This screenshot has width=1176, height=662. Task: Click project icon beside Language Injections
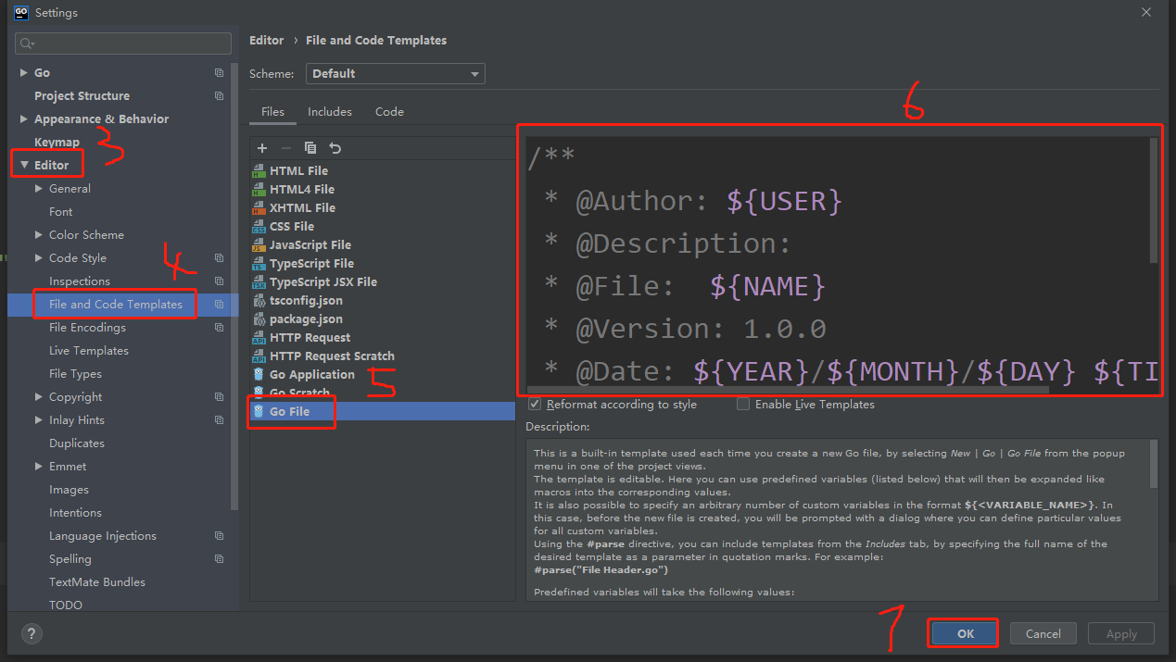tap(220, 535)
